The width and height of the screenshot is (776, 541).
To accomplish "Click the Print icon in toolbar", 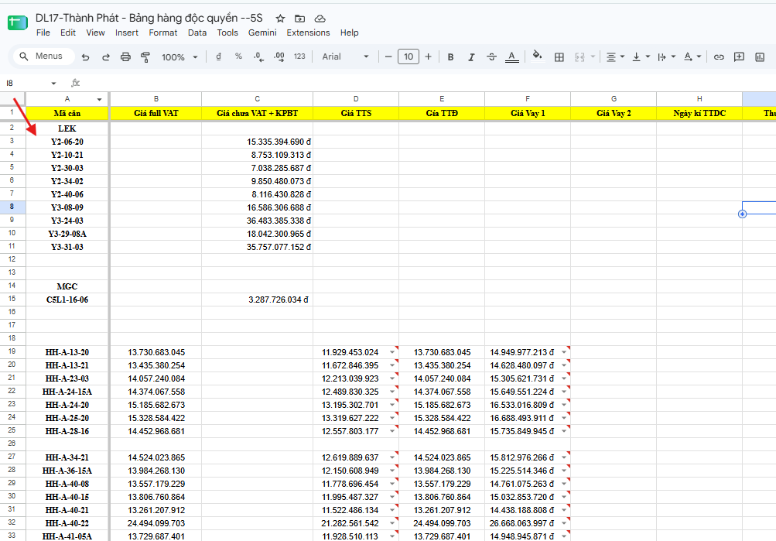I will [x=125, y=57].
